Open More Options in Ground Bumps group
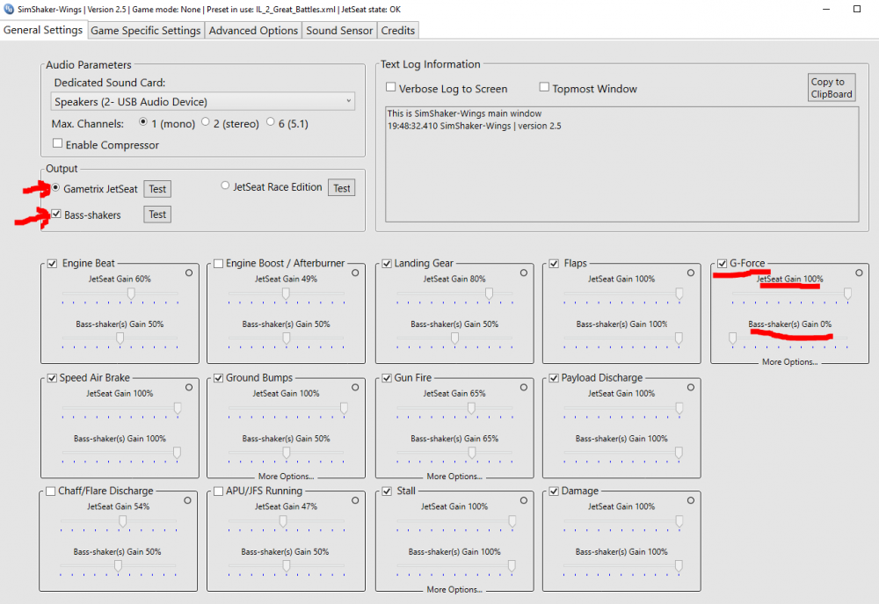 click(286, 477)
